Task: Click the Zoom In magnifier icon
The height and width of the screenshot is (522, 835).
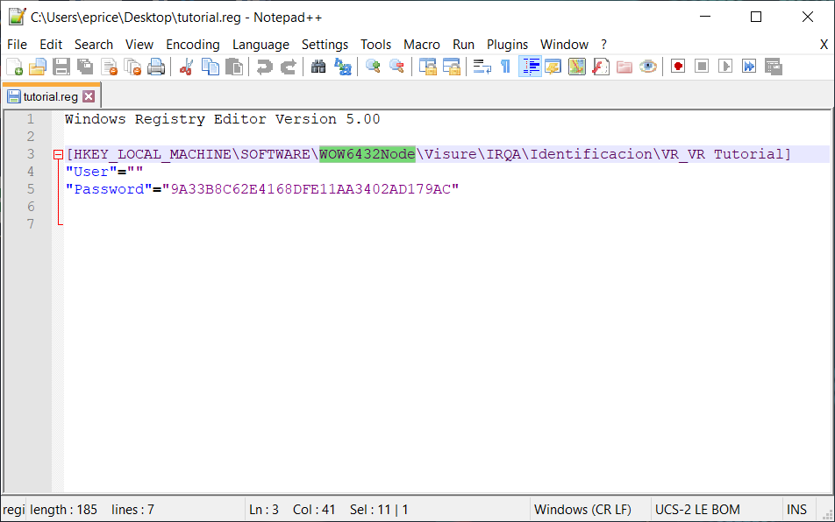Action: point(373,67)
